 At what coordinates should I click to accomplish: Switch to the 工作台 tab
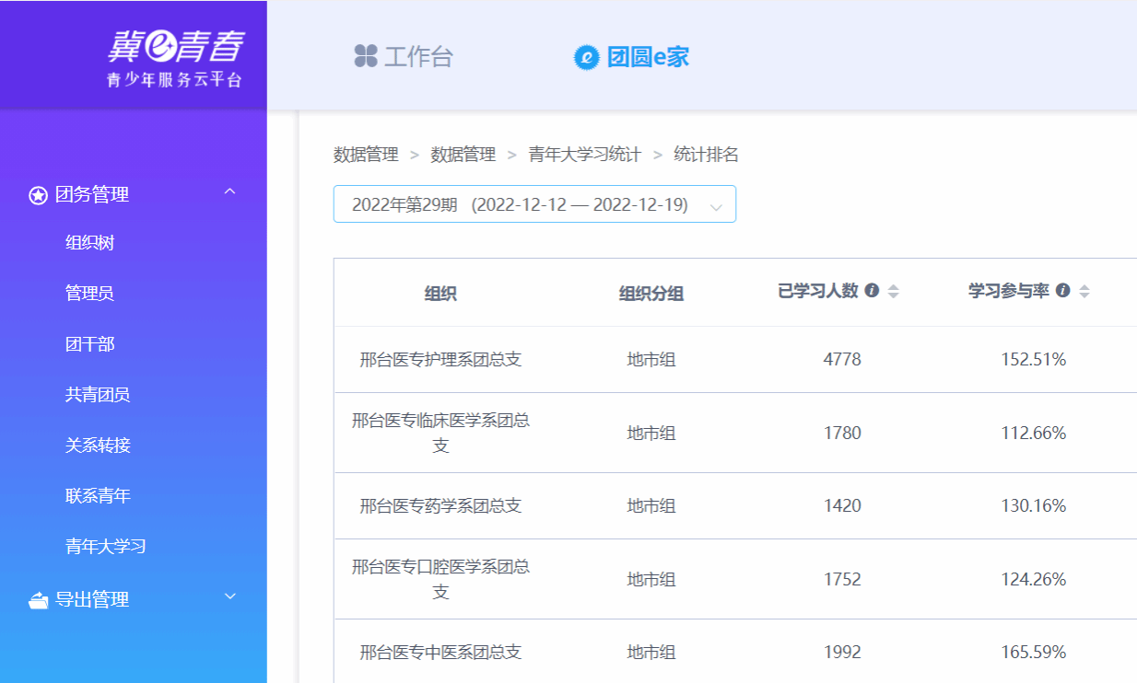point(404,57)
